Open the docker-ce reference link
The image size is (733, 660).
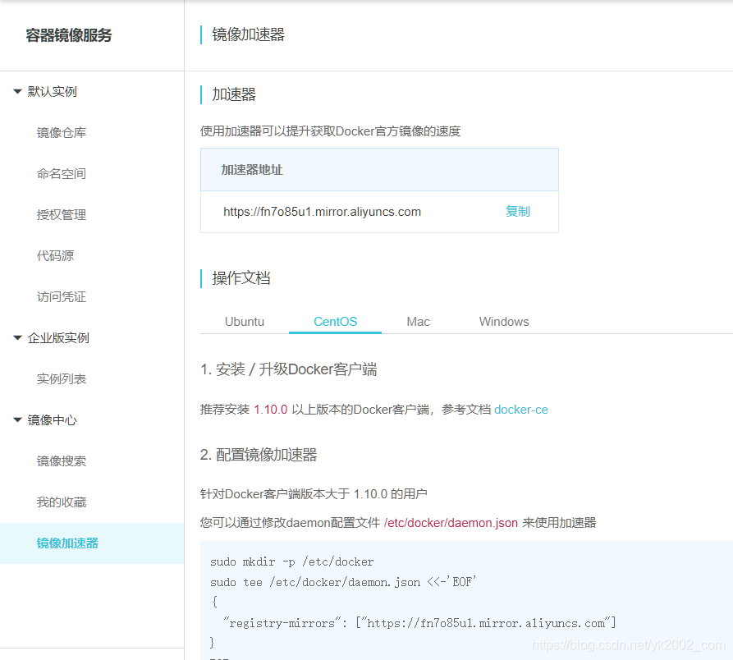click(x=521, y=410)
